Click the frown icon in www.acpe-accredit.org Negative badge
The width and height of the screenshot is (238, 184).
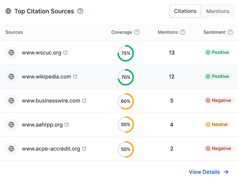pos(208,149)
